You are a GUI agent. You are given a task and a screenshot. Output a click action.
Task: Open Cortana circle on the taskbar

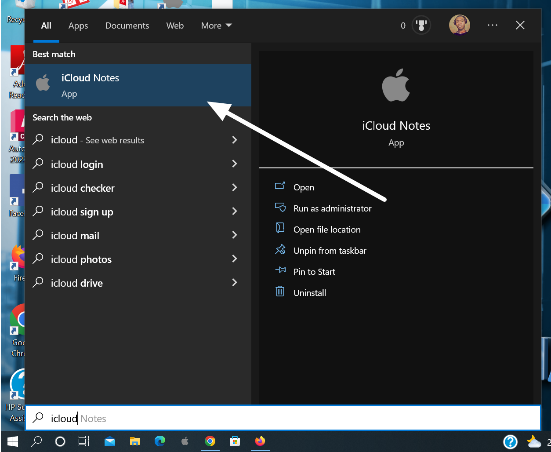(x=60, y=441)
